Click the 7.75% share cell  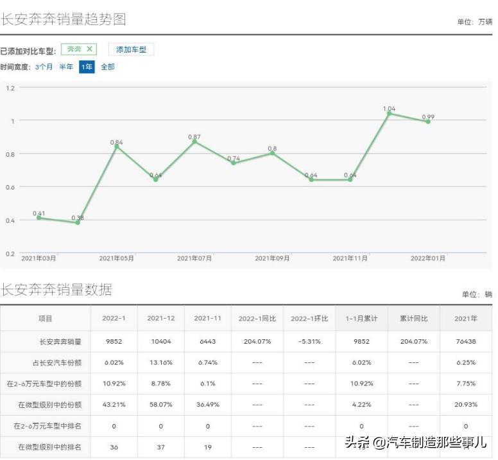tap(466, 384)
